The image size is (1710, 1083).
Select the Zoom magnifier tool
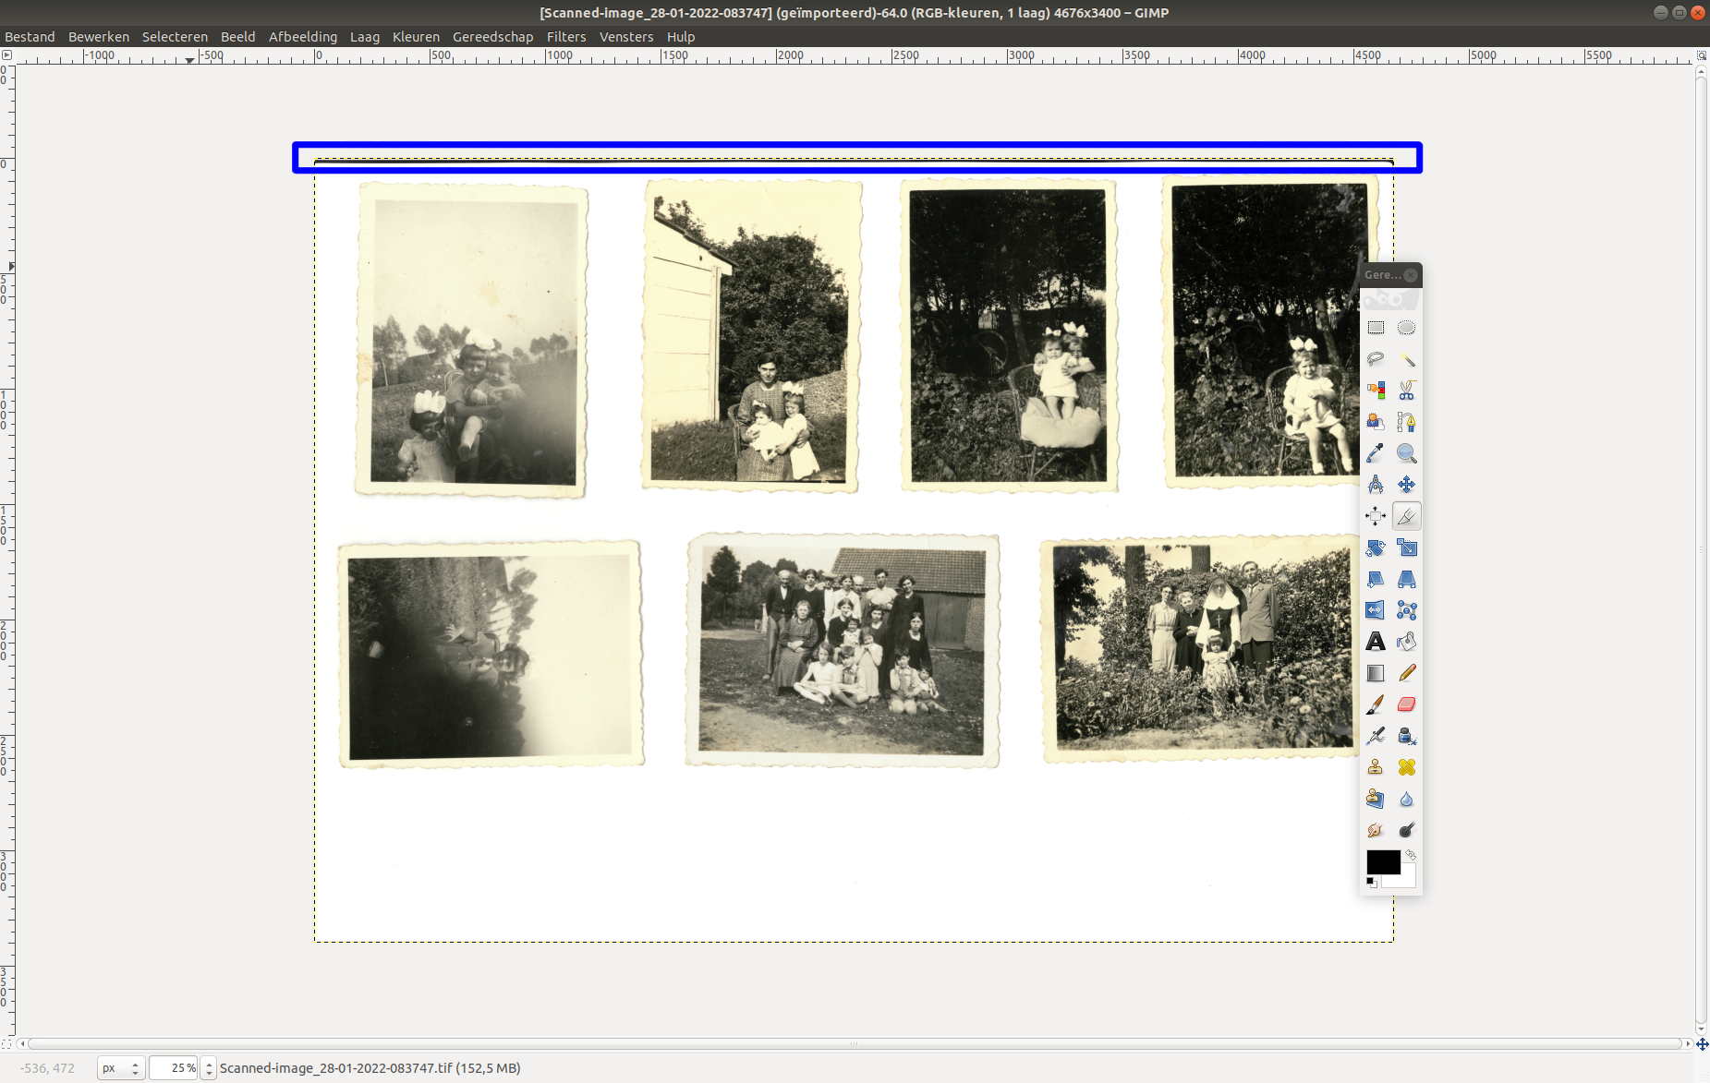pyautogui.click(x=1406, y=453)
